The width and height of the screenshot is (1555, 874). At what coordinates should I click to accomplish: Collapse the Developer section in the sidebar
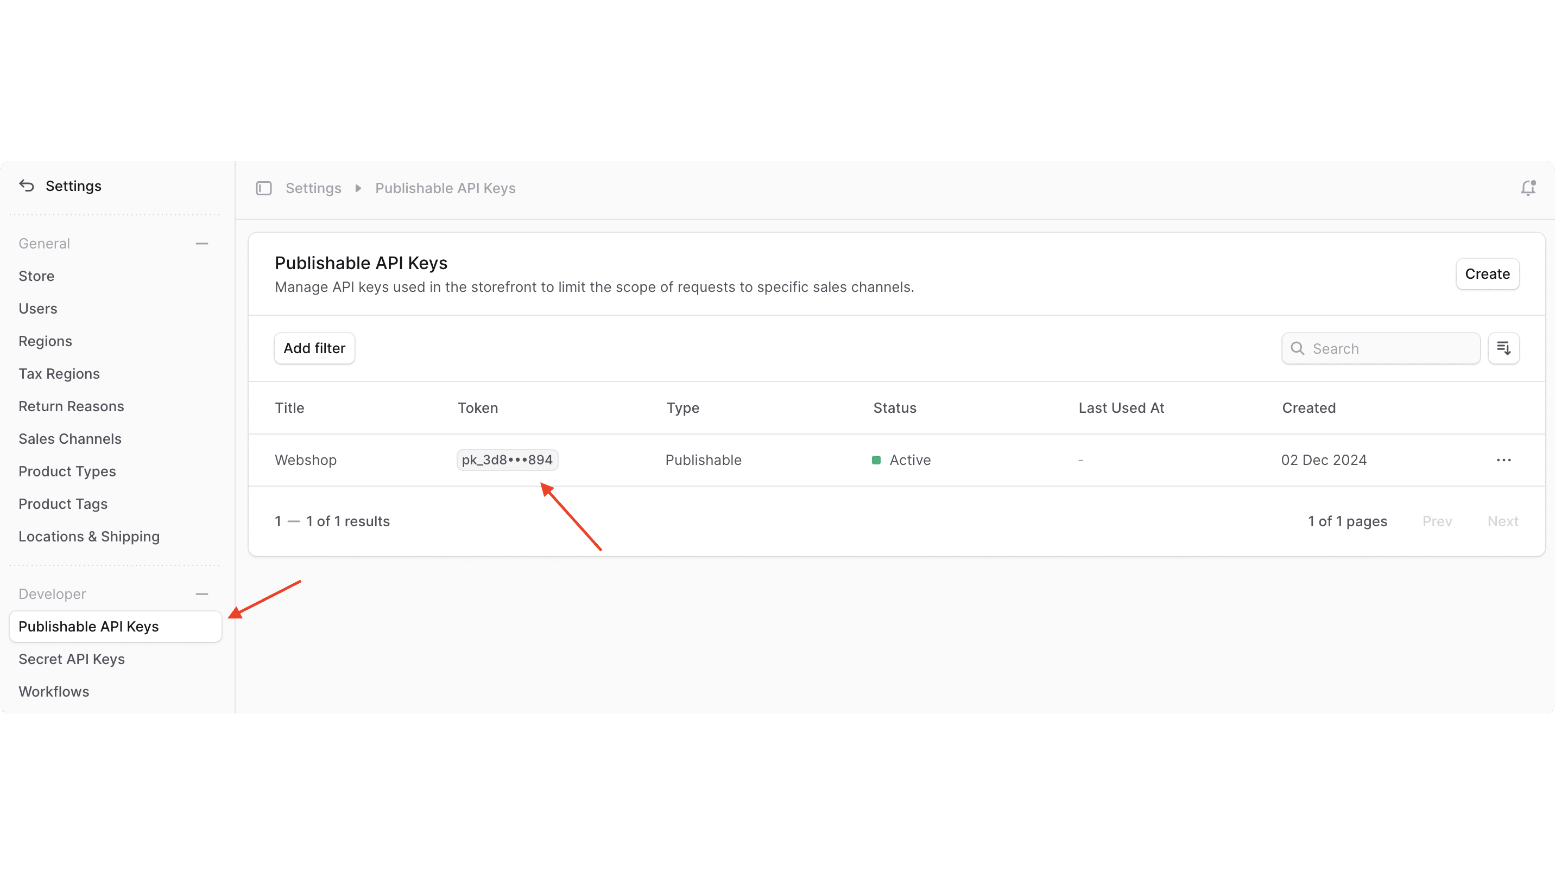coord(201,594)
